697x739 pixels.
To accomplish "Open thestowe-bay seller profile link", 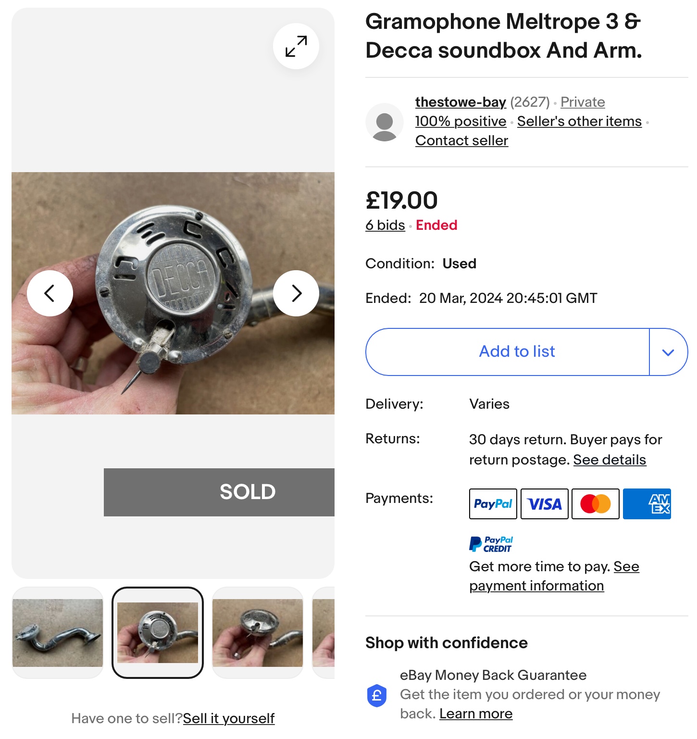I will 460,102.
